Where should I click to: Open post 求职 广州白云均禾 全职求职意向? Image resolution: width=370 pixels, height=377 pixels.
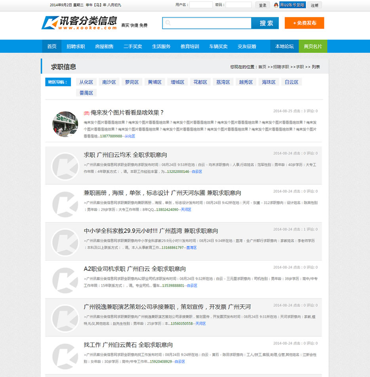tap(126, 155)
